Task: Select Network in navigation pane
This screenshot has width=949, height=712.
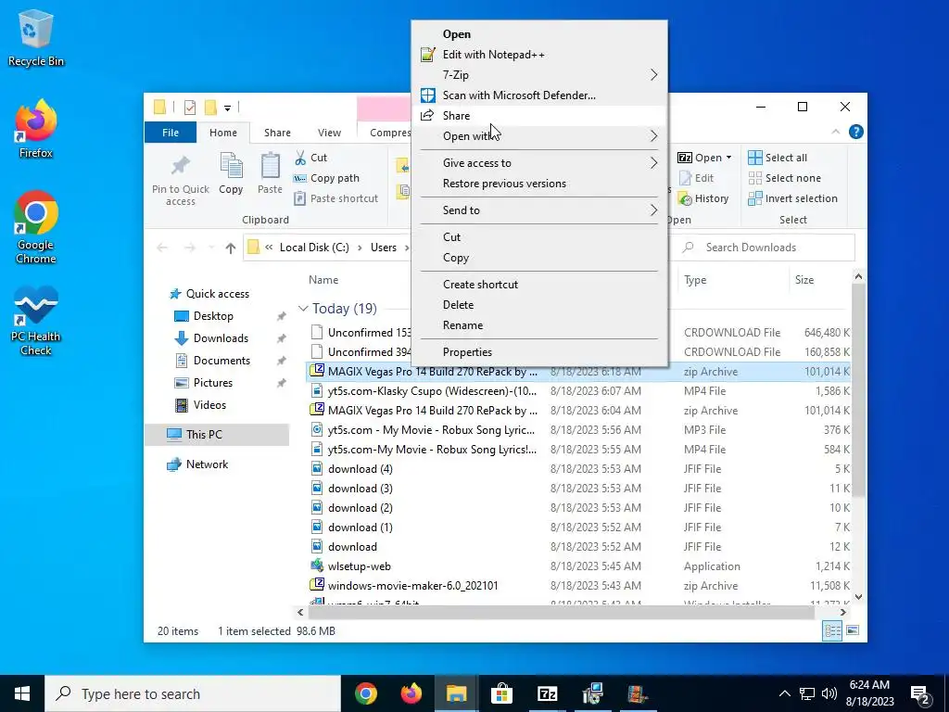Action: [207, 464]
